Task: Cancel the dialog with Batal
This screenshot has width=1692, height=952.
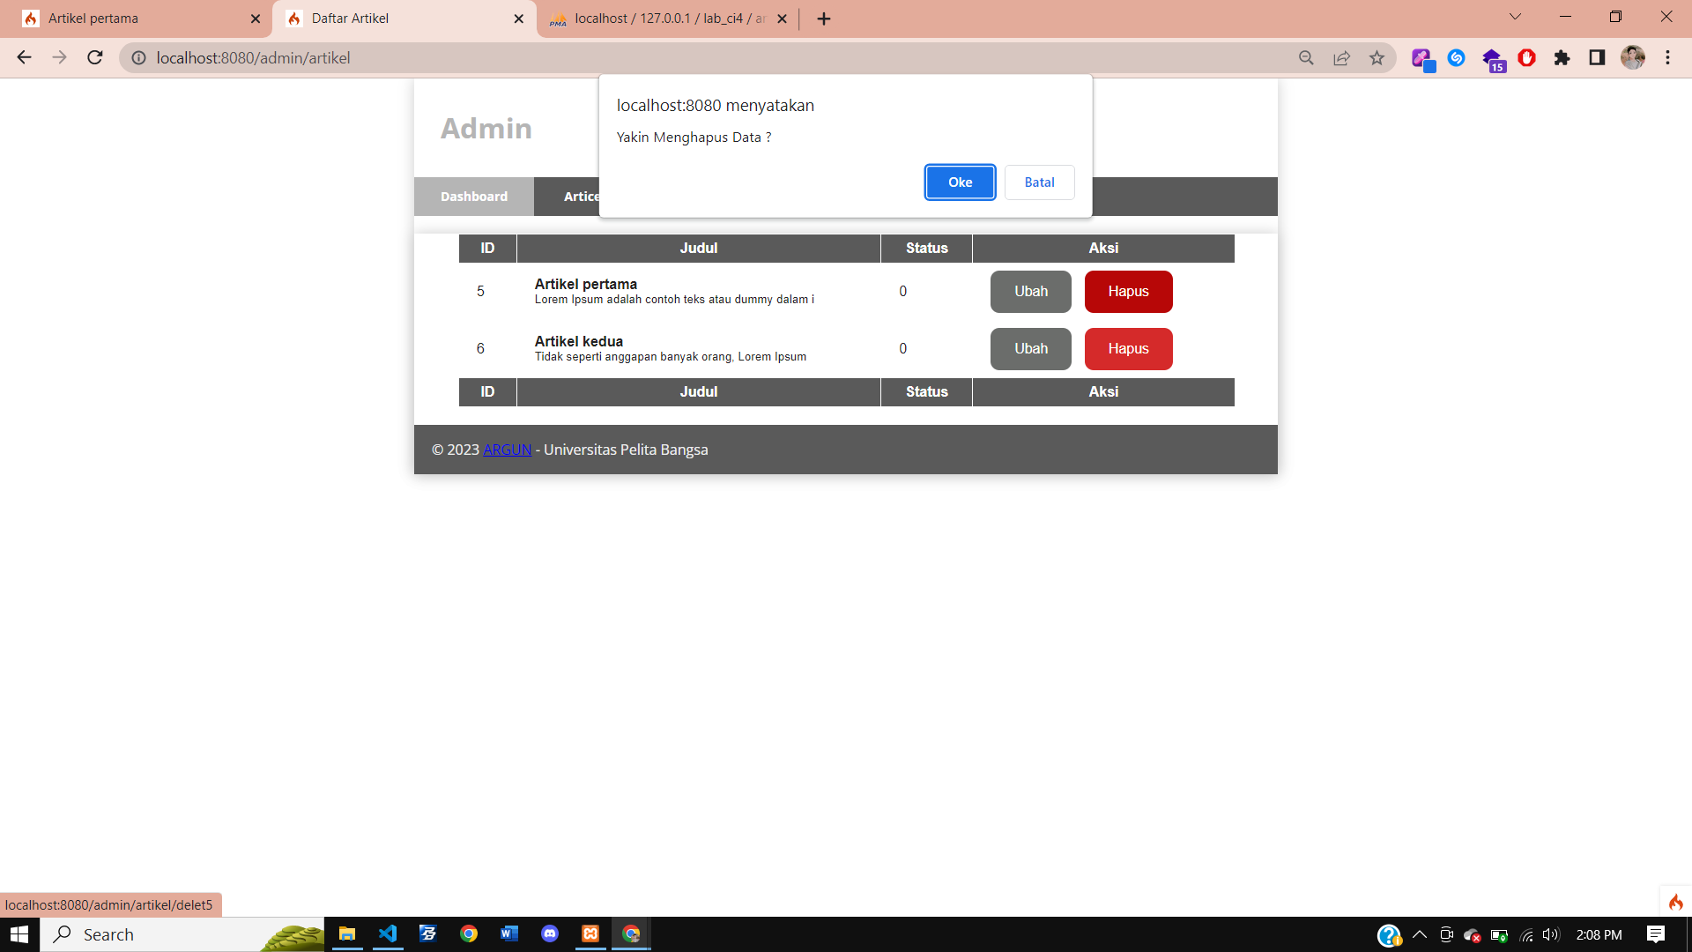Action: [1039, 182]
